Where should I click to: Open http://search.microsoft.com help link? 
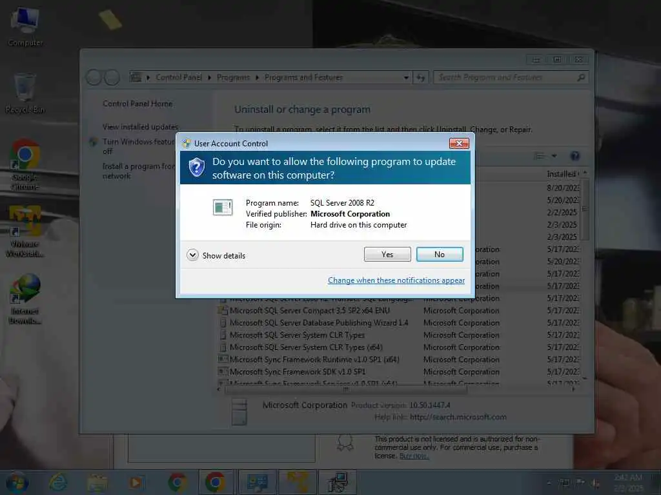(x=458, y=417)
